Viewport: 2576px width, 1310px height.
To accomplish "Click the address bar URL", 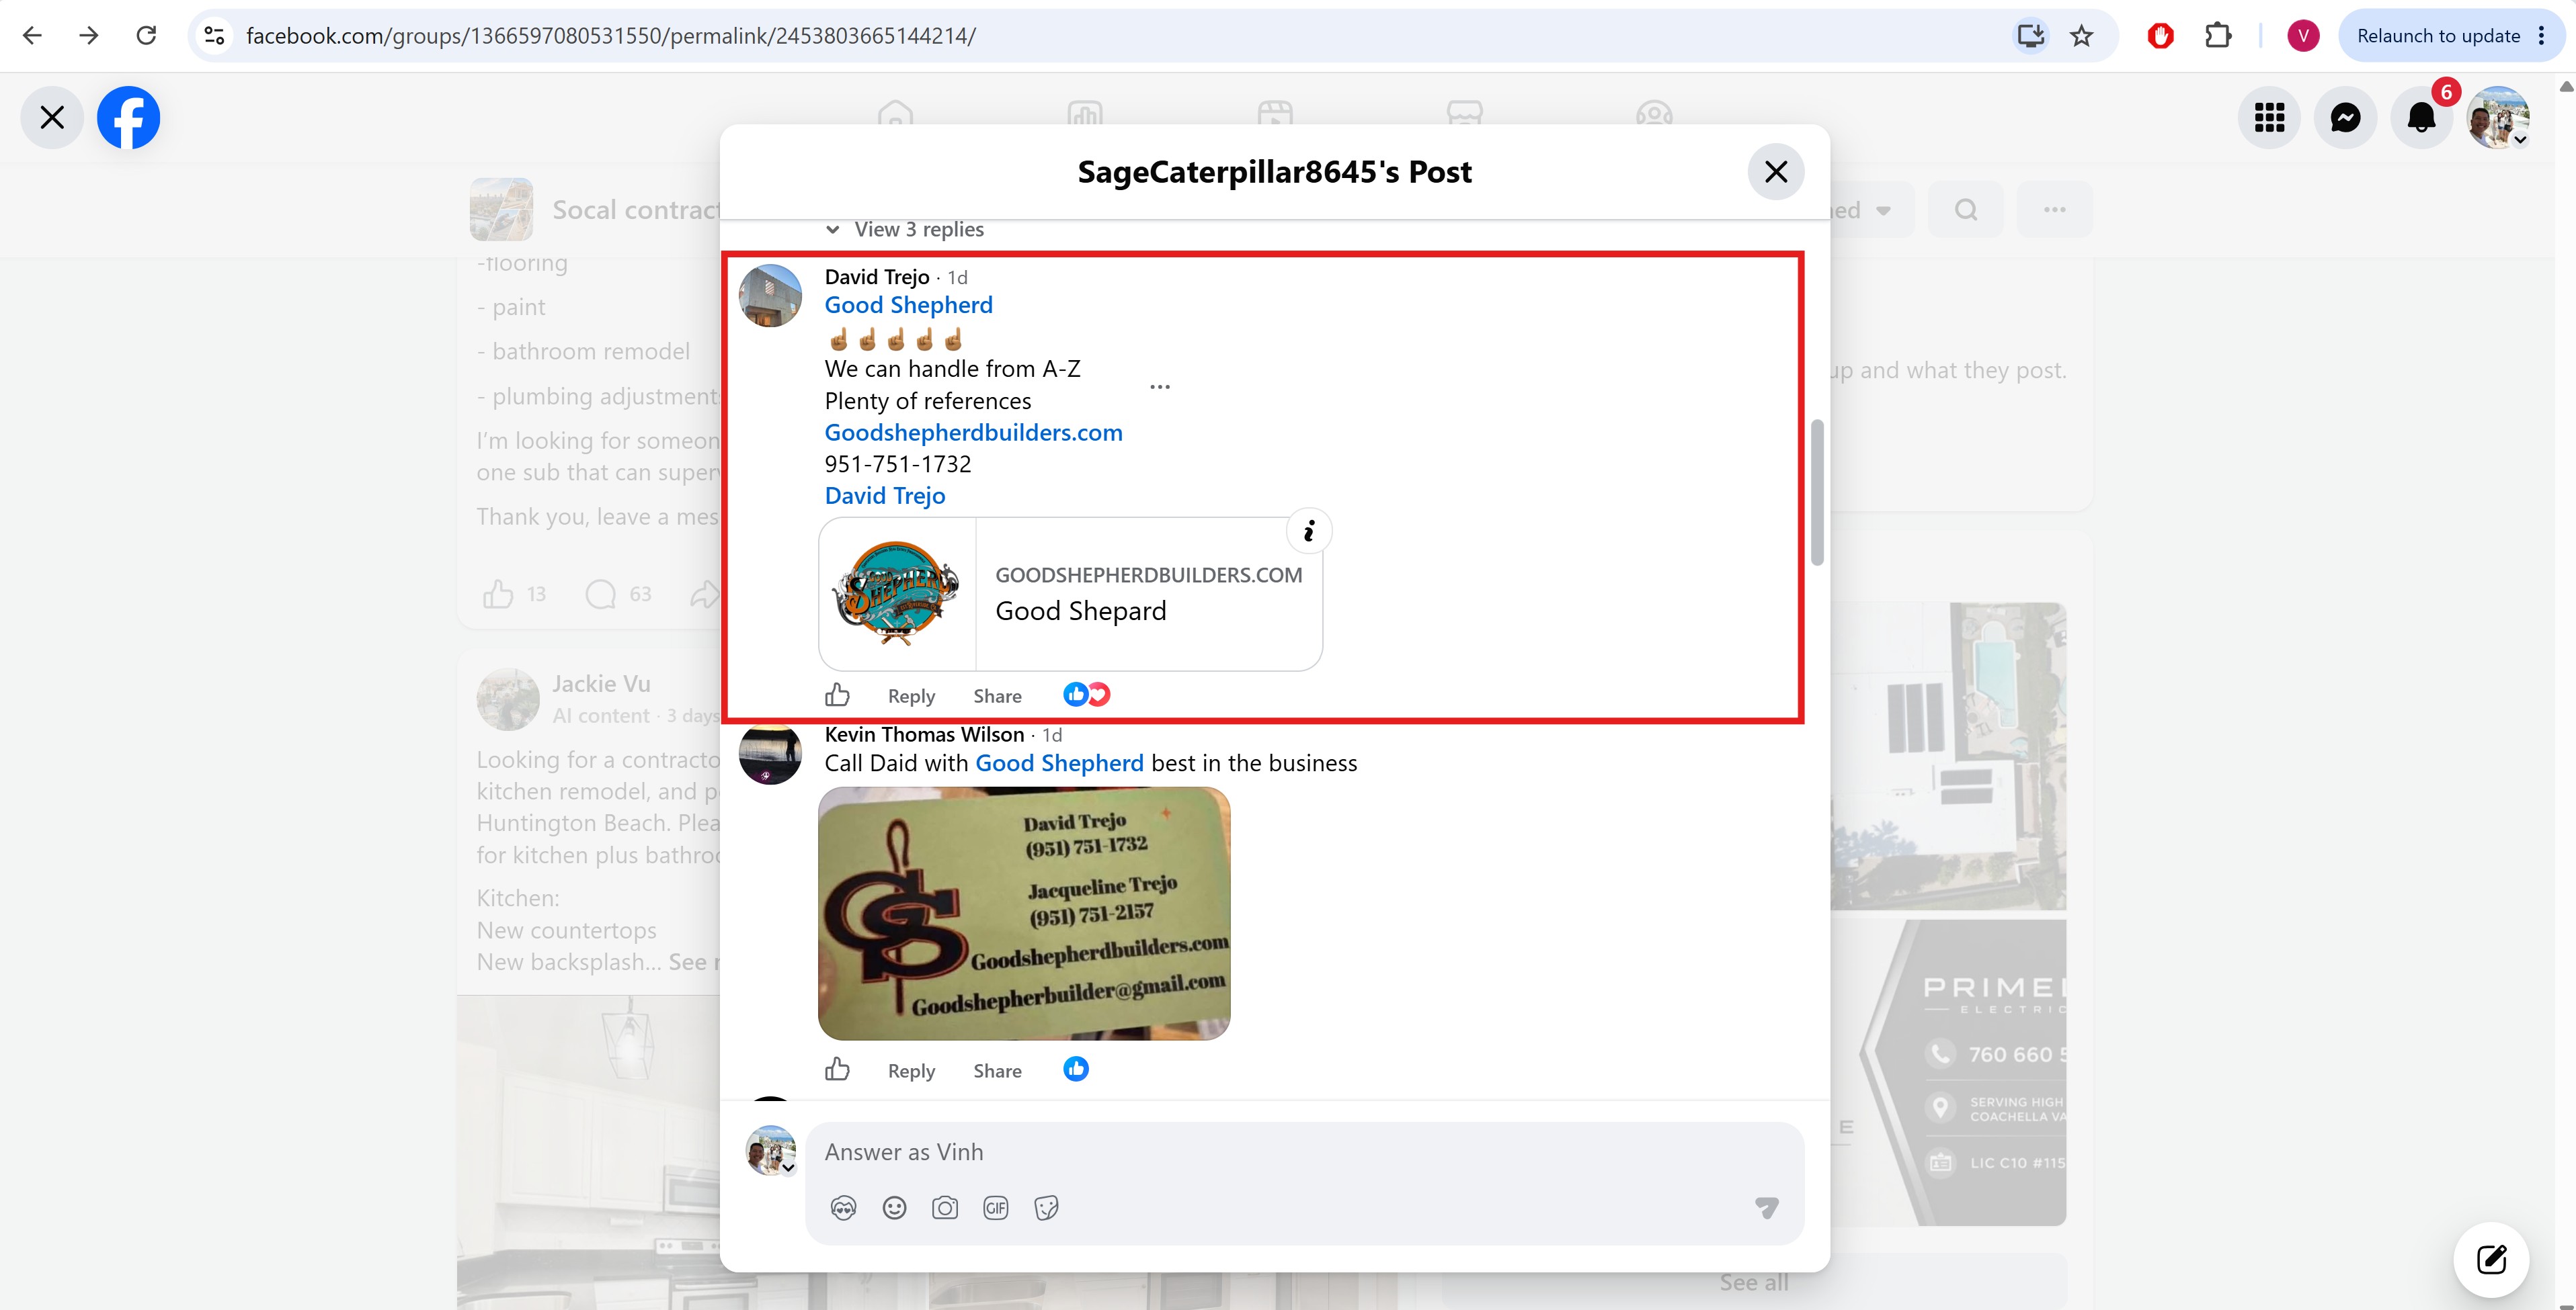I will coord(610,36).
